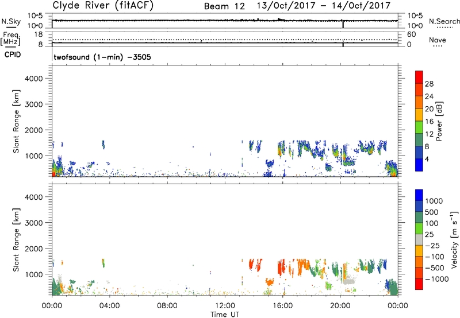
Task: Click the '16' label on the Power colorbar
Action: (429, 122)
